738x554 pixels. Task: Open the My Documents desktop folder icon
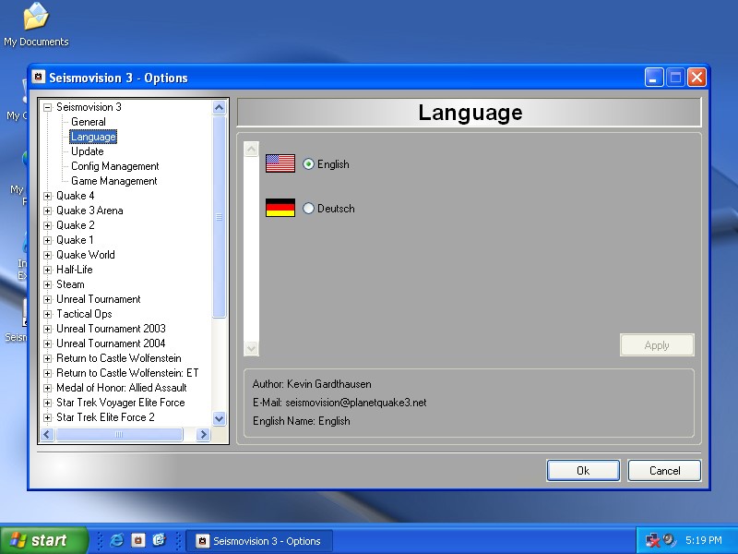[36, 17]
